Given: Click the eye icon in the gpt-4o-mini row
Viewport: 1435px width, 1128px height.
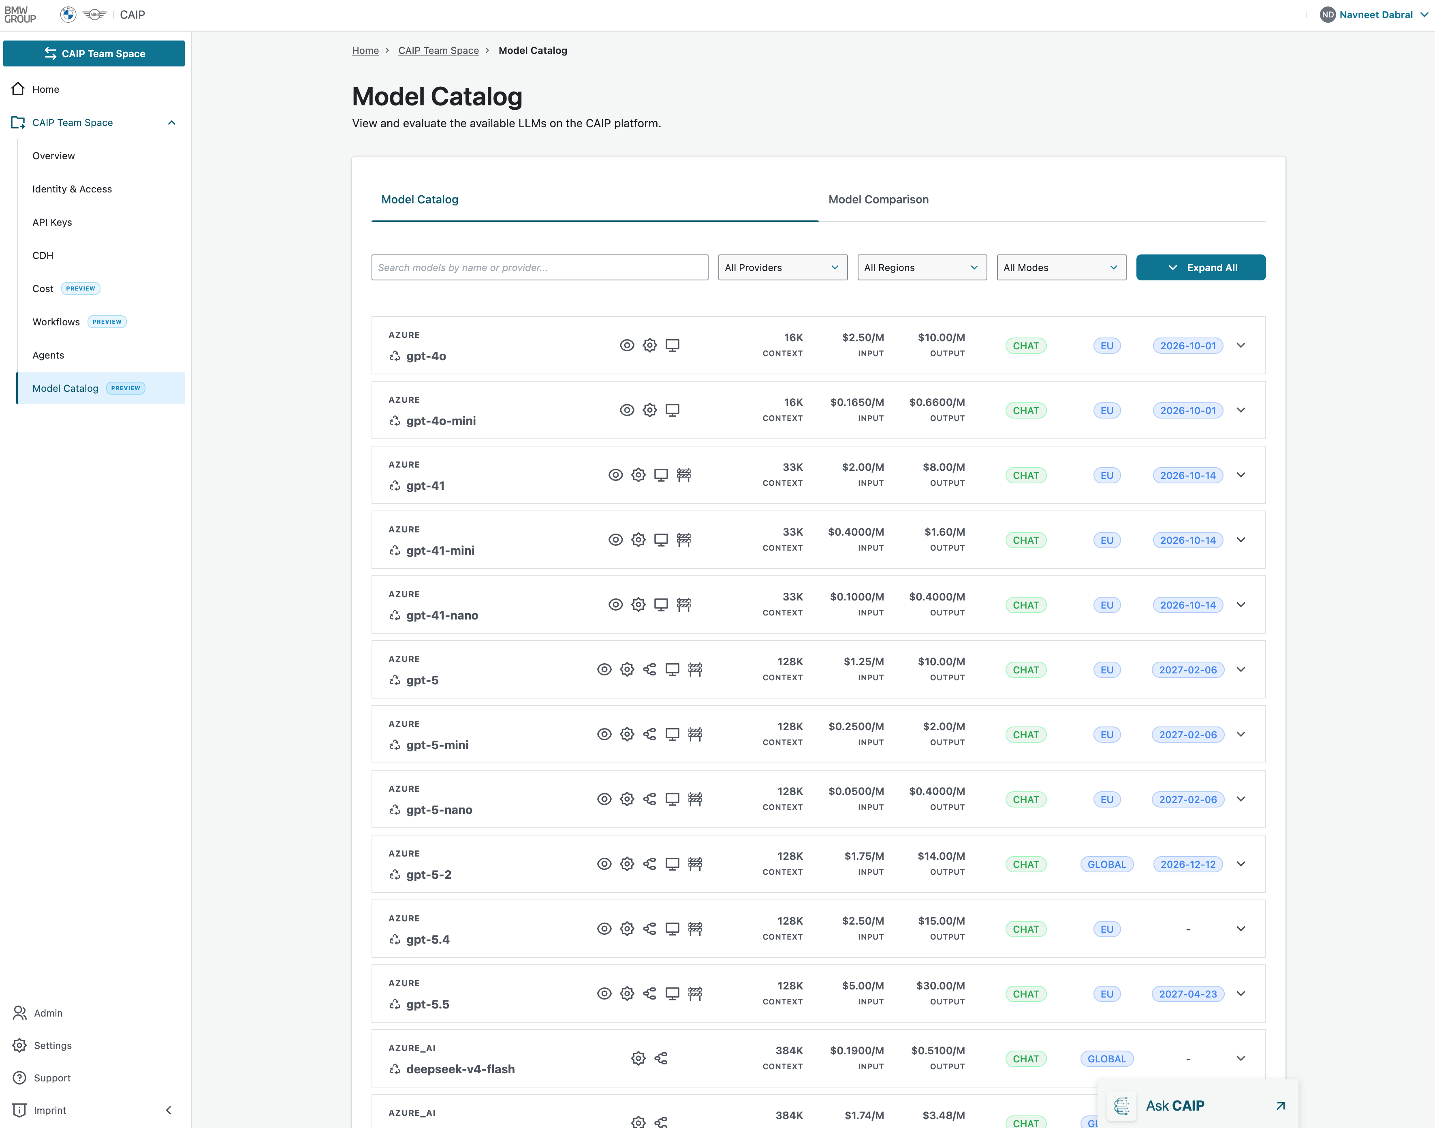Looking at the screenshot, I should click(627, 410).
